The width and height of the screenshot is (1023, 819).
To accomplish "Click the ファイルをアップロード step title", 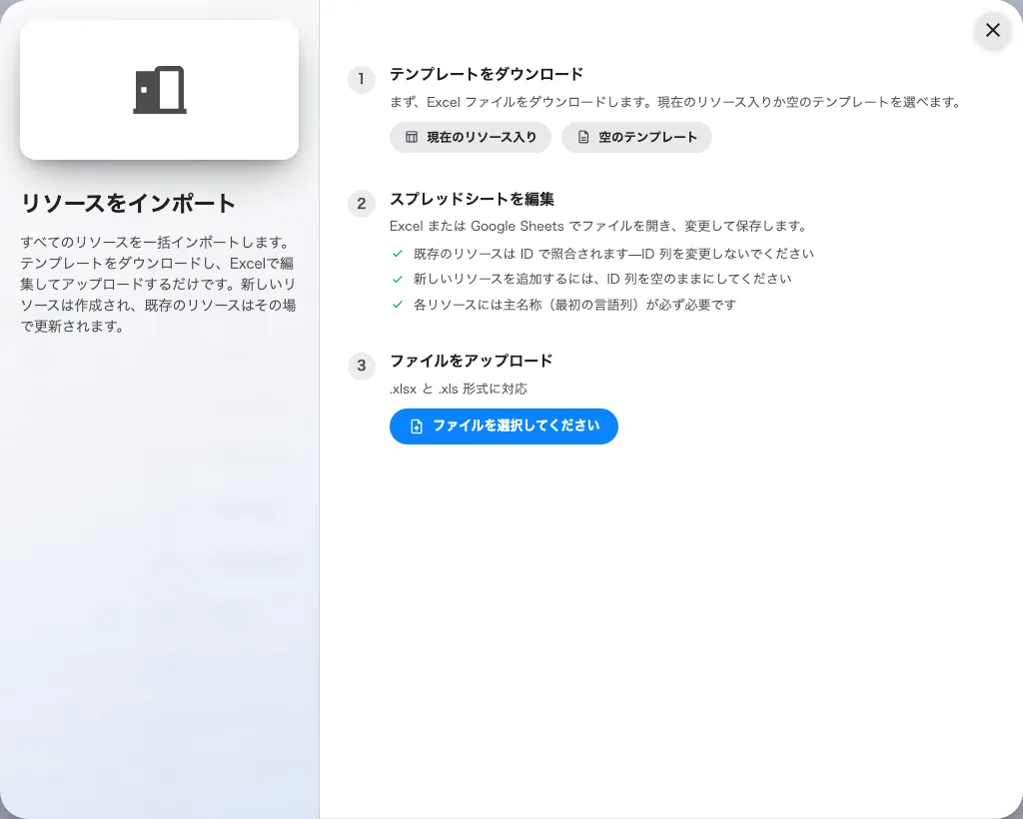I will (472, 361).
